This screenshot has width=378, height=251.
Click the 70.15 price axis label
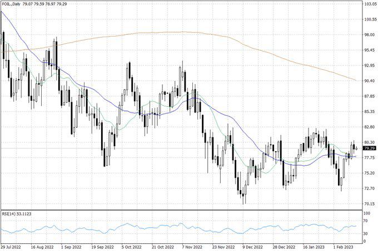tap(370, 204)
